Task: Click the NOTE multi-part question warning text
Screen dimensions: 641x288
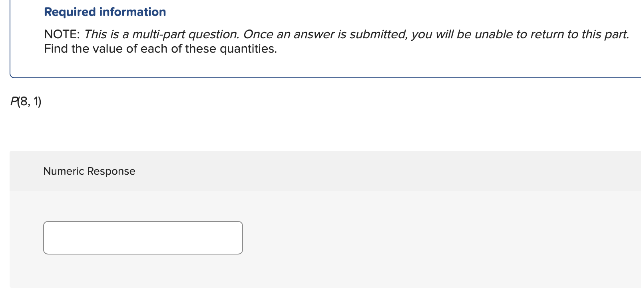Action: [336, 34]
